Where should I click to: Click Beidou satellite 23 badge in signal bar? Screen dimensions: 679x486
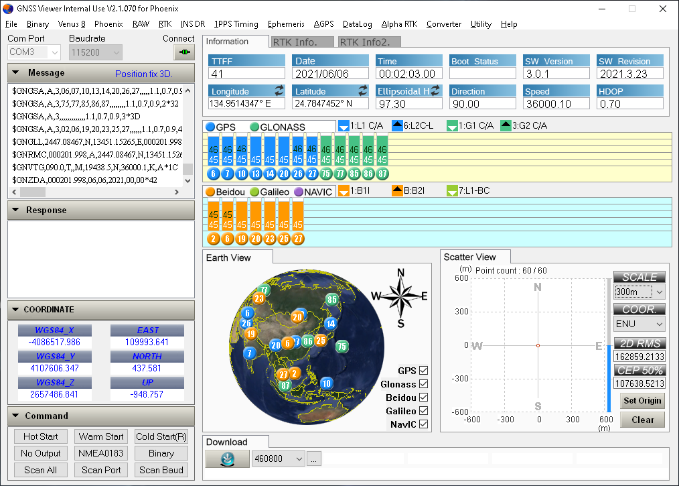269,239
